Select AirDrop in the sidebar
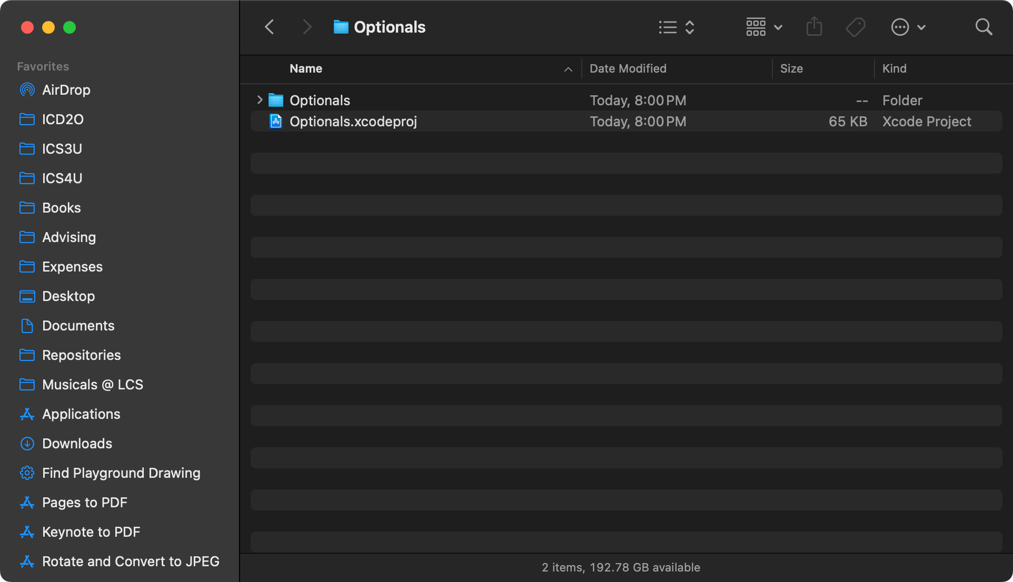 coord(66,89)
